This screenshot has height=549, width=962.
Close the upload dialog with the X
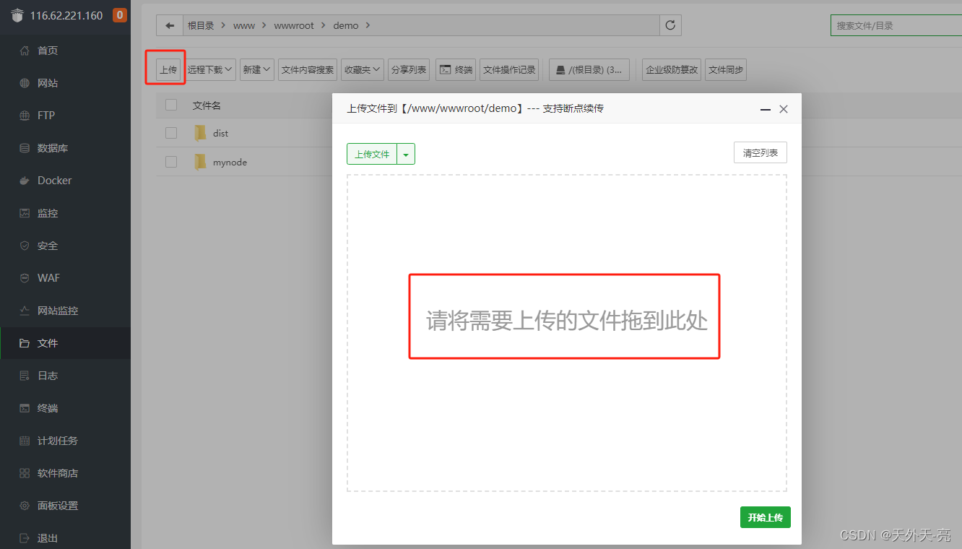point(784,109)
